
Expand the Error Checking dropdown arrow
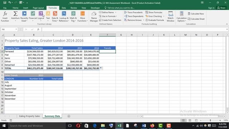(164, 16)
